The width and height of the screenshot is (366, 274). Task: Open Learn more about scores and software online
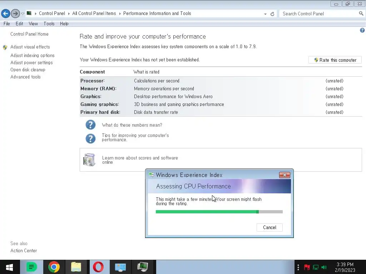tap(140, 160)
